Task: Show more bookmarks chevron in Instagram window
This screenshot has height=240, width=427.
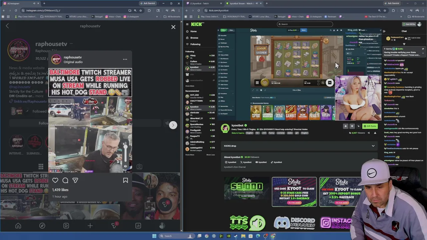Action: coord(157,17)
